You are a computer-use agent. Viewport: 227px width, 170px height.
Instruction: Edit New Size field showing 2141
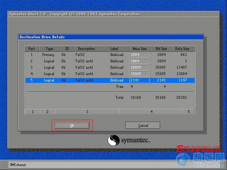pyautogui.click(x=139, y=80)
